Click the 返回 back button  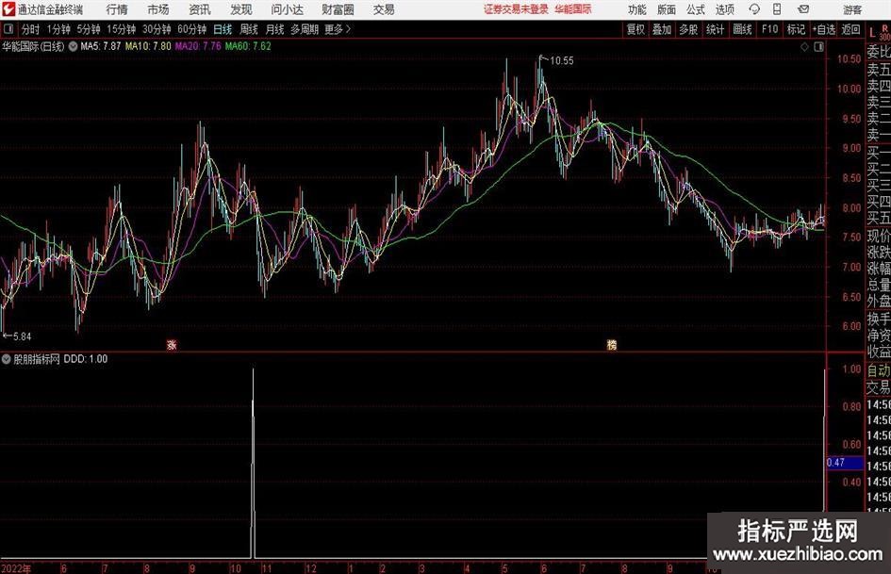[850, 29]
